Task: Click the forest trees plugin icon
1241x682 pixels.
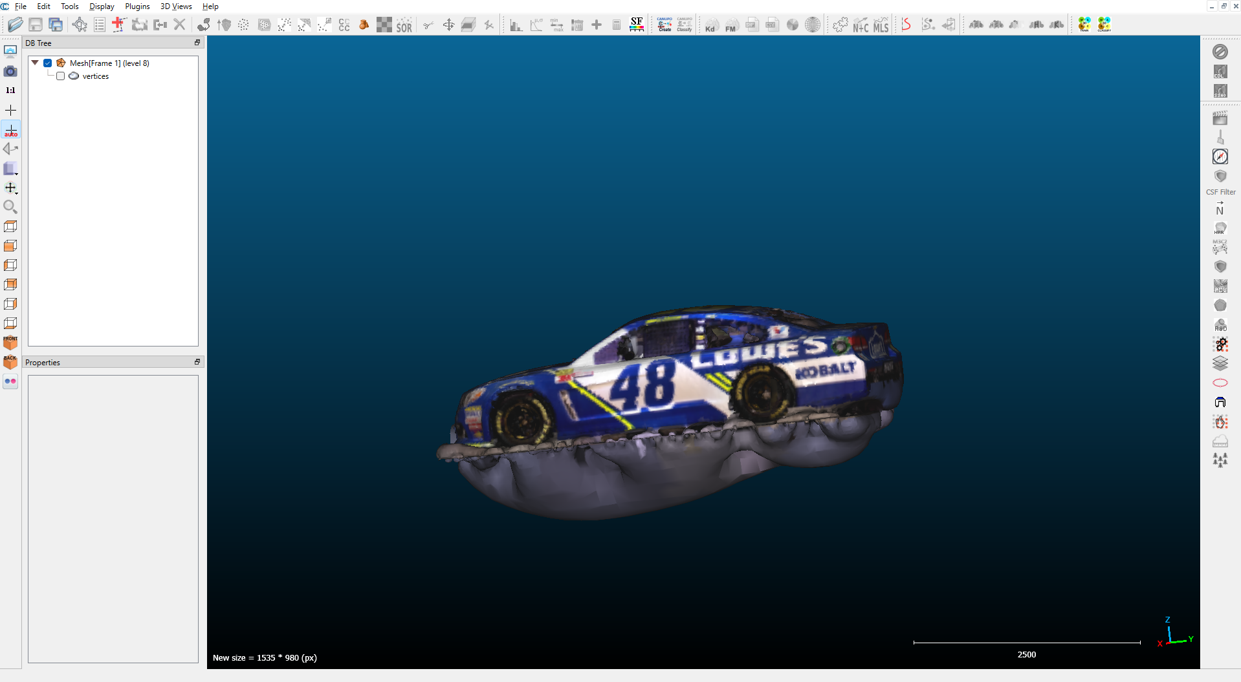Action: point(1220,460)
